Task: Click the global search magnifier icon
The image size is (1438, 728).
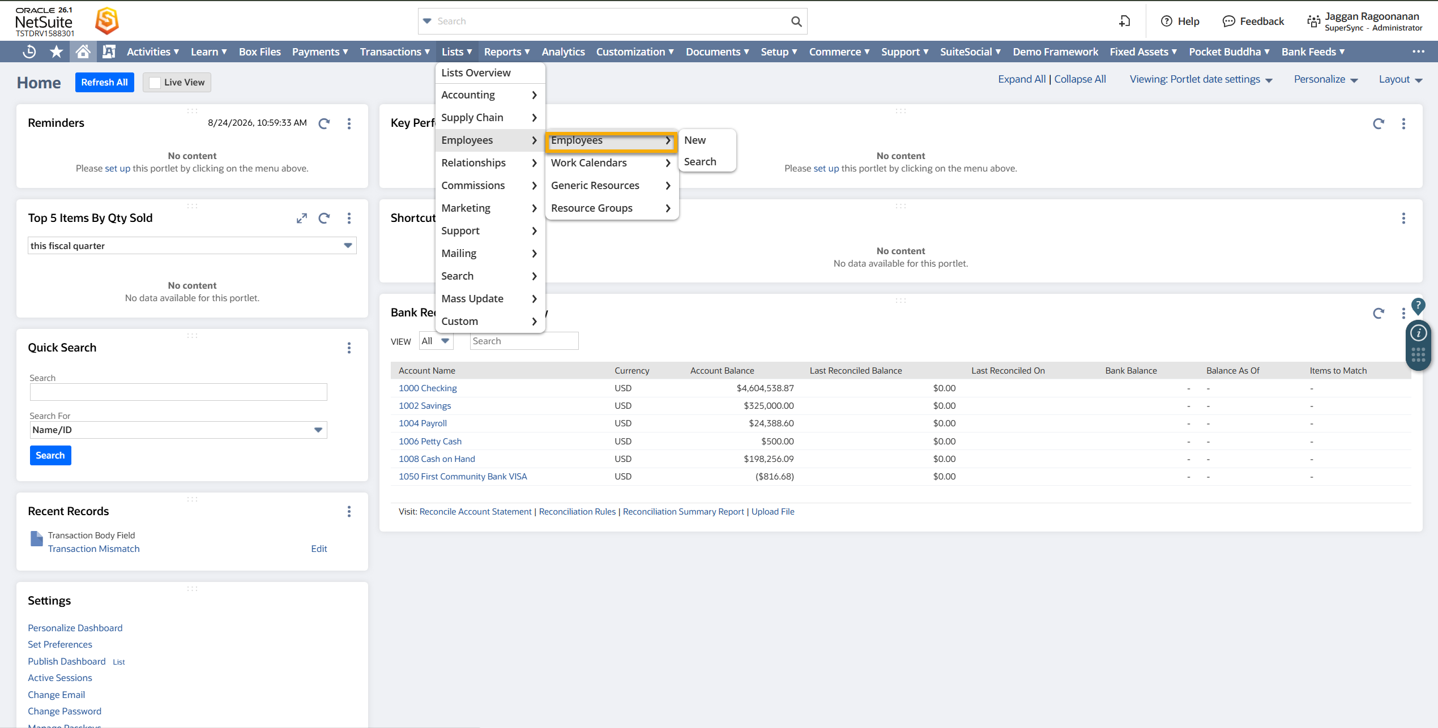Action: coord(796,22)
